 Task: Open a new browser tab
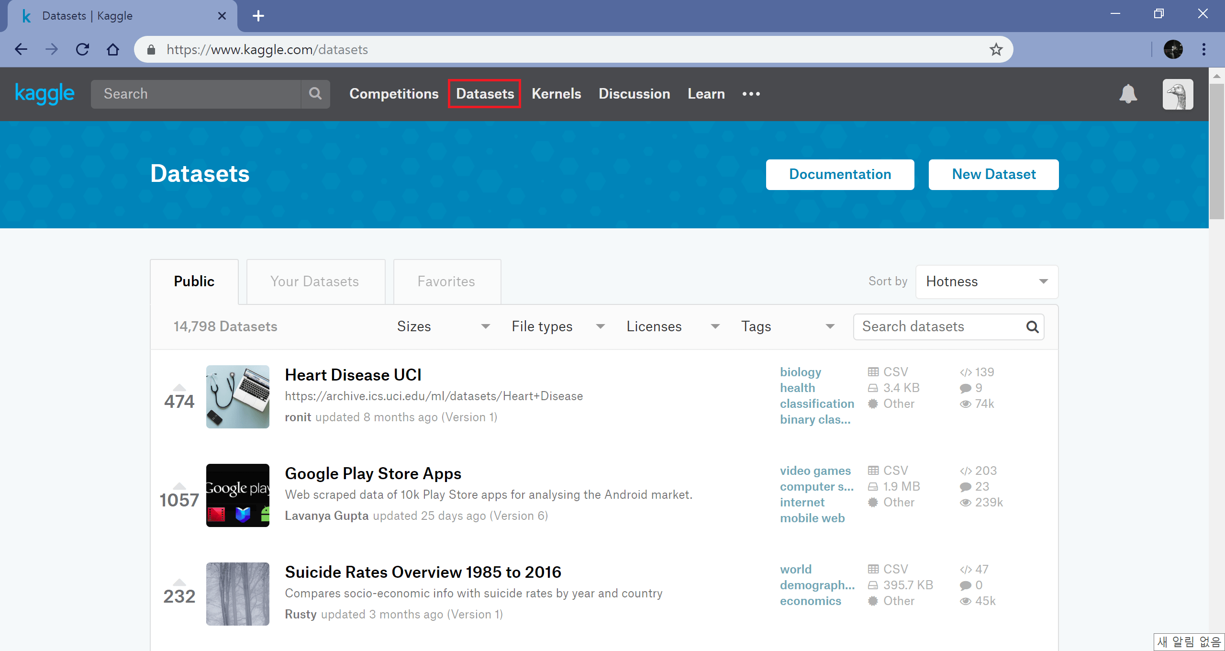pos(258,16)
